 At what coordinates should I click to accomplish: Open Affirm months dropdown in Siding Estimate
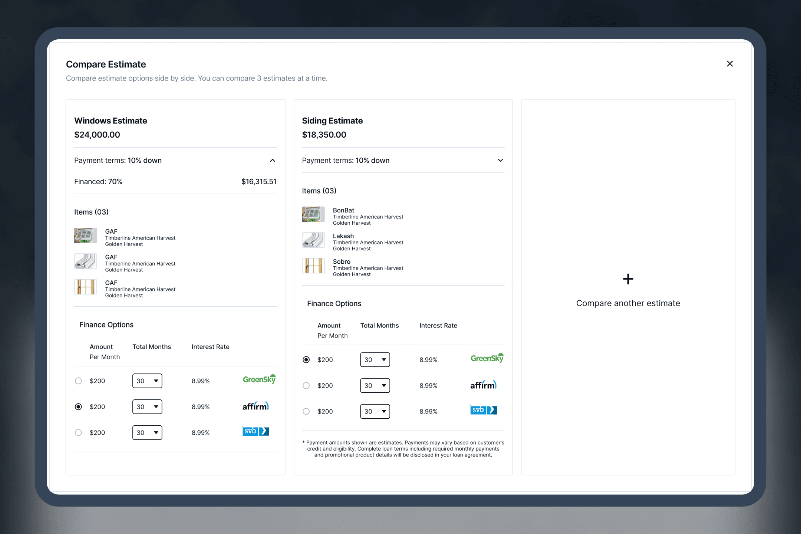pyautogui.click(x=375, y=386)
